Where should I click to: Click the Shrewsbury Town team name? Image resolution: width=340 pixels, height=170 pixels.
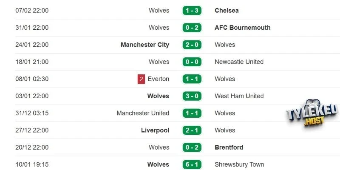(239, 164)
